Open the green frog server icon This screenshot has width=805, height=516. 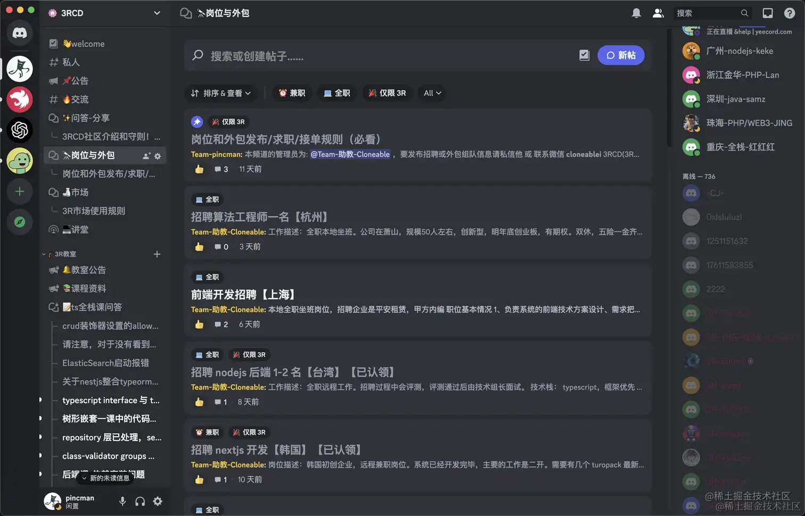20,161
